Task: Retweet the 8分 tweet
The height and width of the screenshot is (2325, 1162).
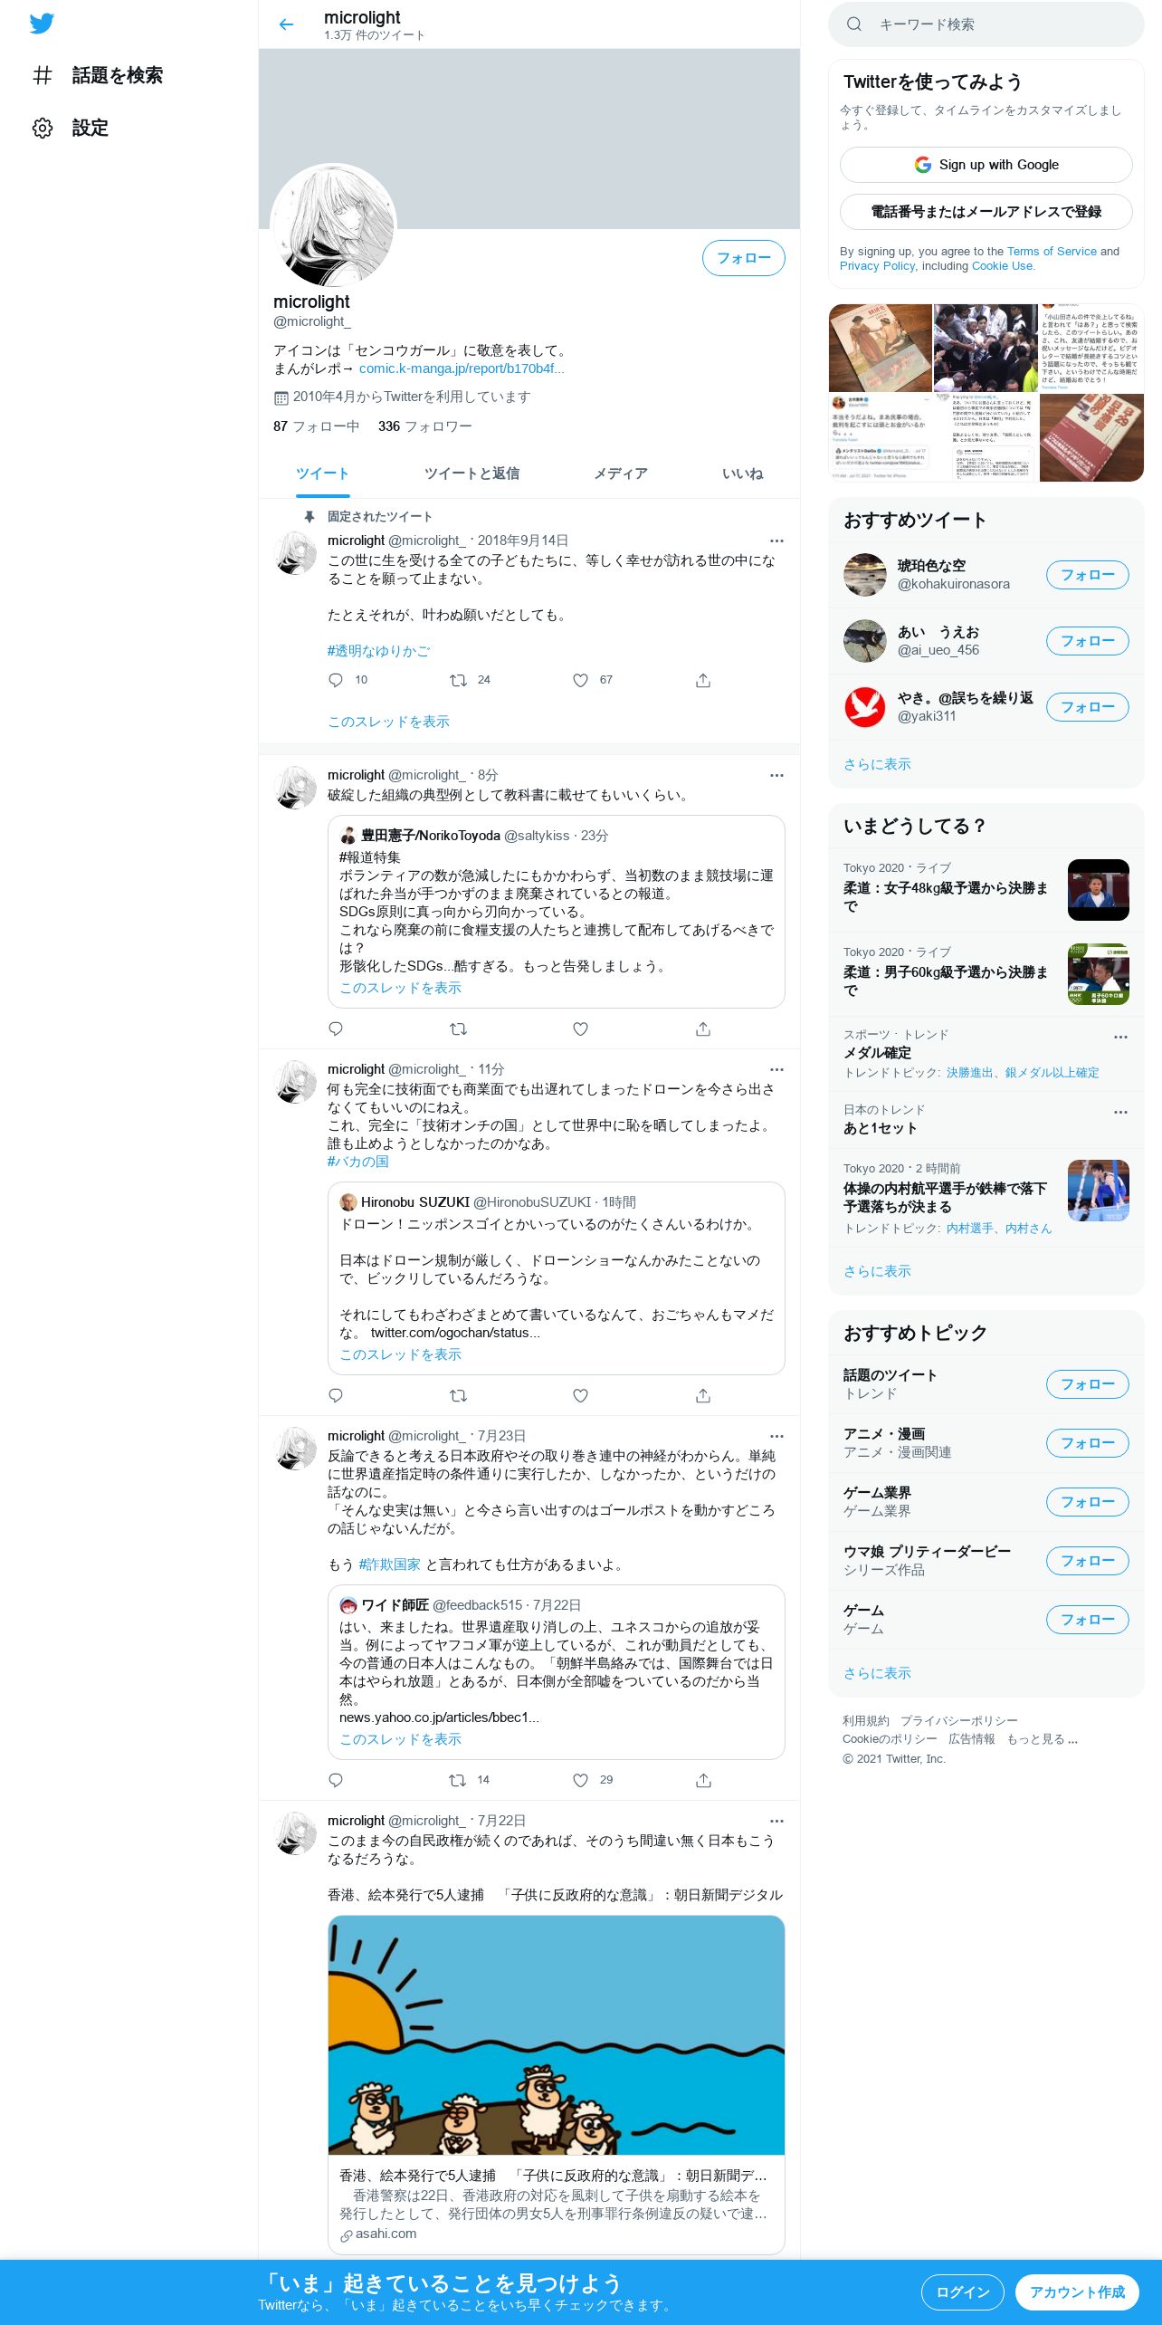Action: 458,1029
